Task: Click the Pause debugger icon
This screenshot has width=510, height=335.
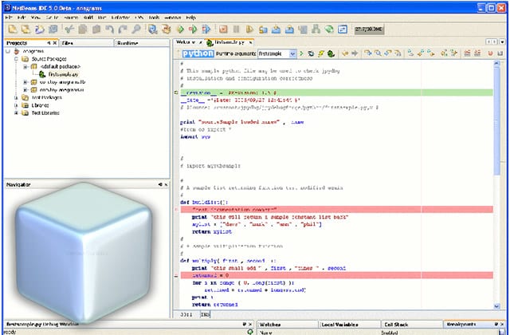Action: pos(237,30)
